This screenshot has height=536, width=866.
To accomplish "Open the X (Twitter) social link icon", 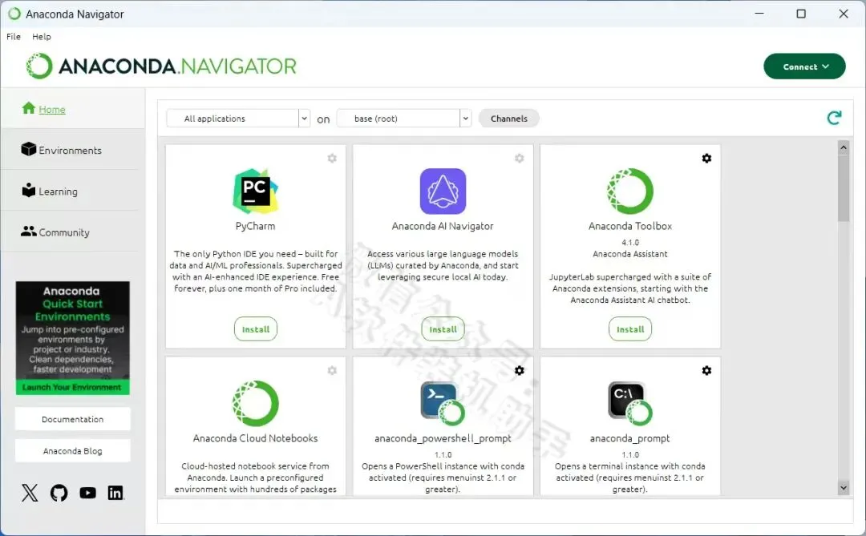I will [x=30, y=493].
